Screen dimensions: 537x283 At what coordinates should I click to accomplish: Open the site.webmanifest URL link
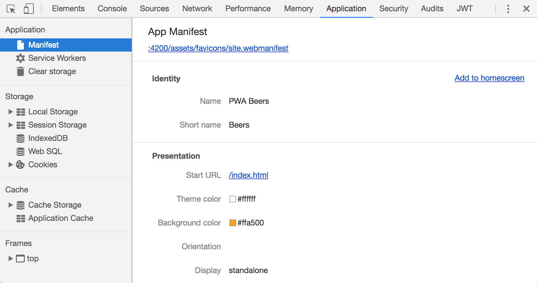point(218,48)
